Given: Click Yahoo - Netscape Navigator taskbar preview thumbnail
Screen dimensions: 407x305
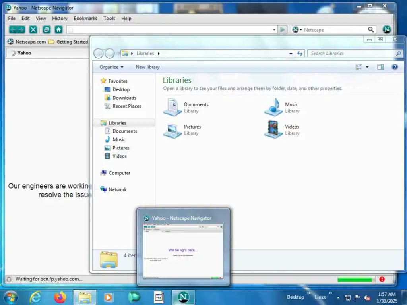Looking at the screenshot, I should (x=183, y=251).
